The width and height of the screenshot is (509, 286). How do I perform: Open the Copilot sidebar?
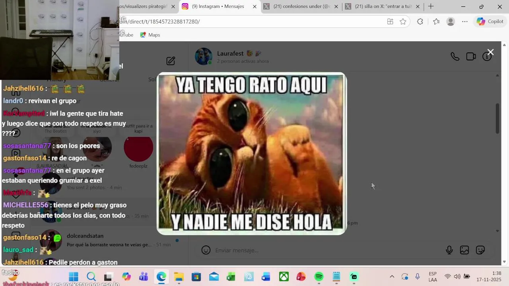click(x=490, y=21)
